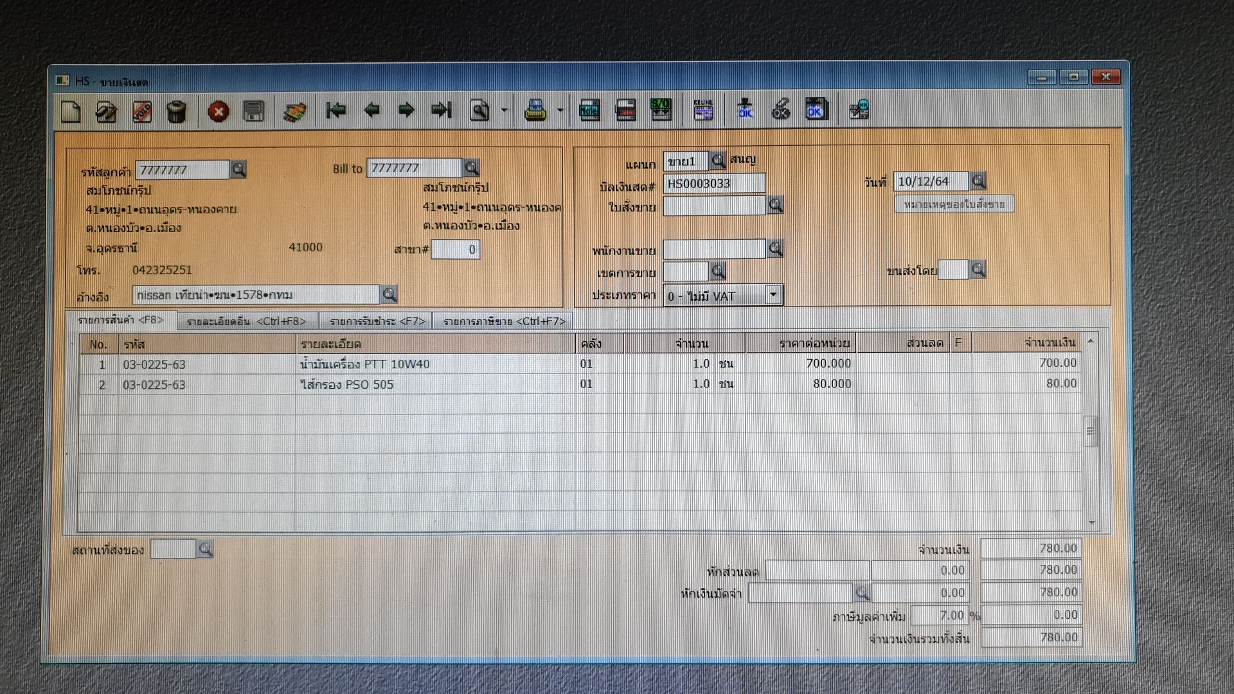Open lookup beside the nissan reference field

coord(389,294)
